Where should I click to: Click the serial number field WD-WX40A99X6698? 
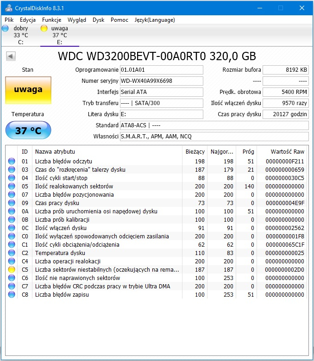pos(162,81)
